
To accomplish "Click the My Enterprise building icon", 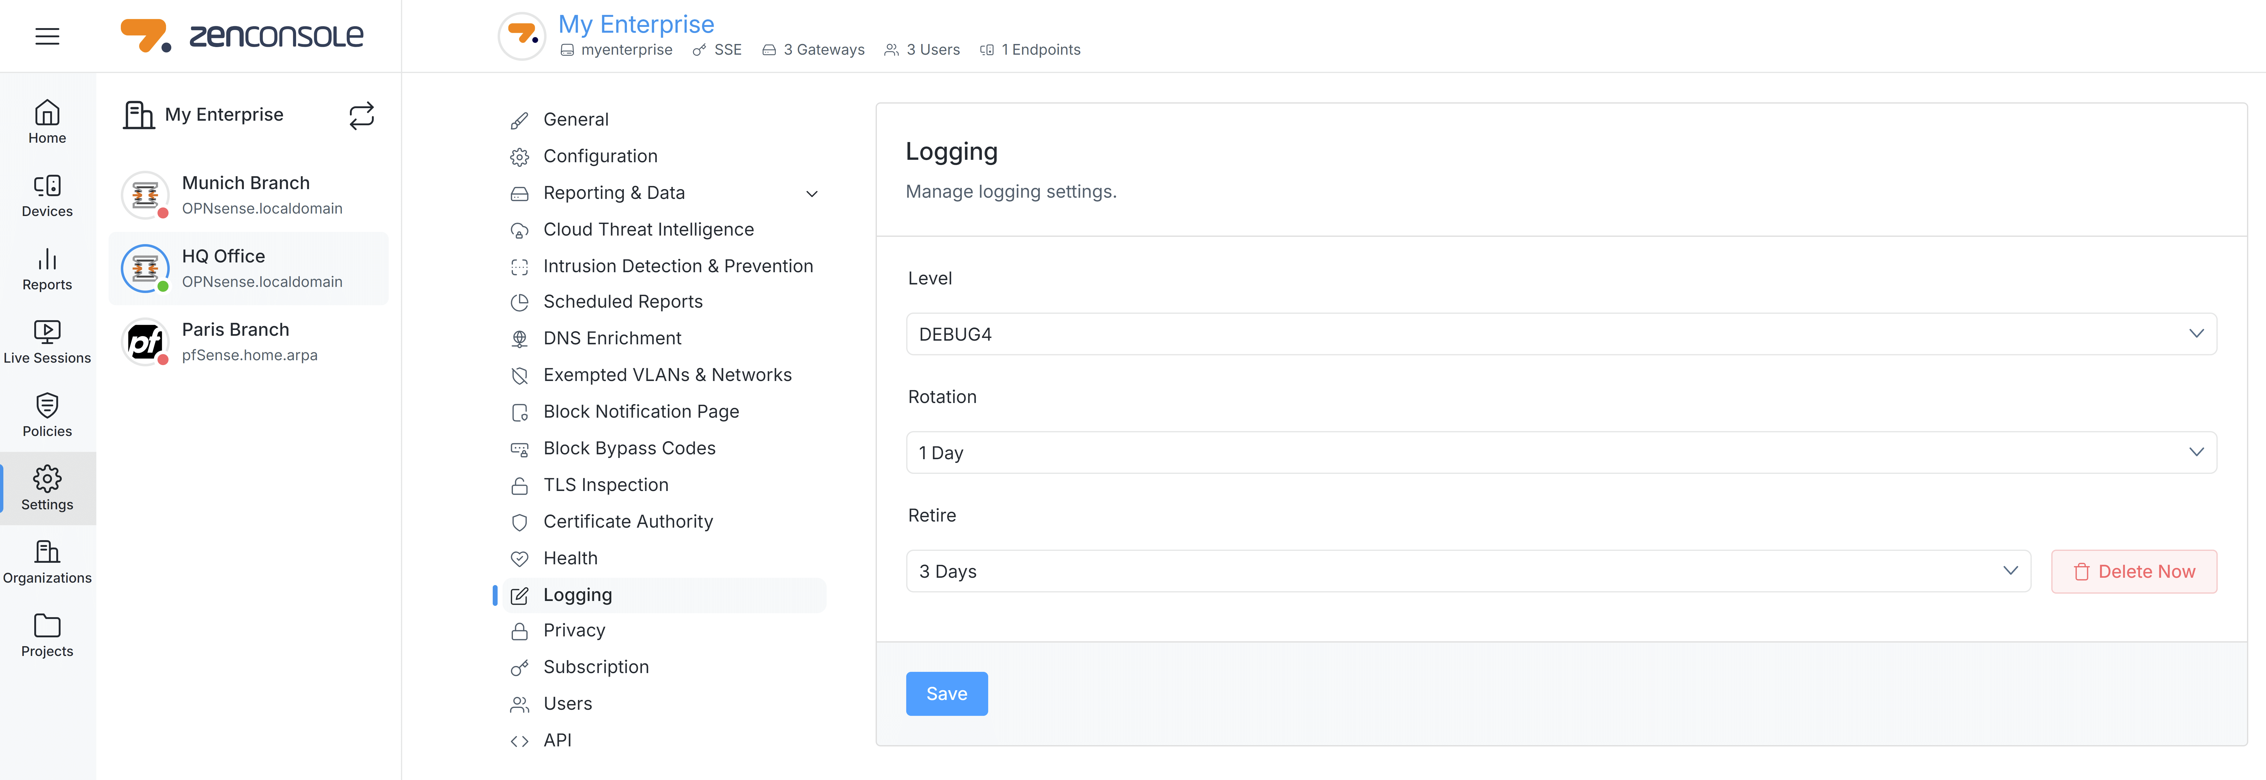I will click(139, 115).
